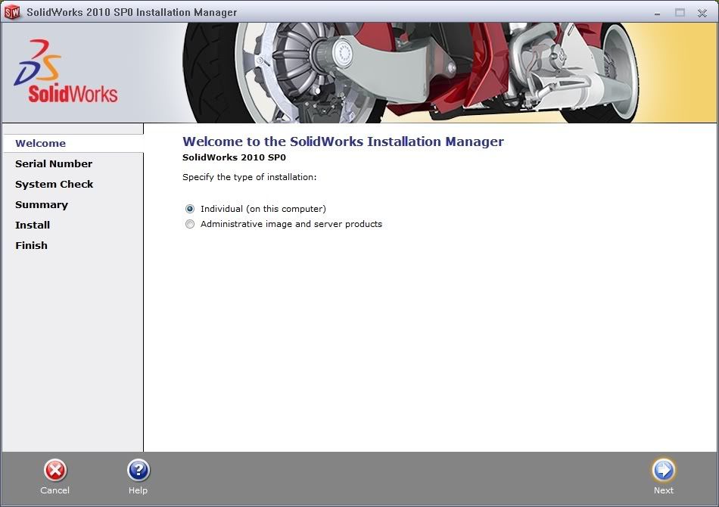Jump to the System Check step

click(54, 185)
